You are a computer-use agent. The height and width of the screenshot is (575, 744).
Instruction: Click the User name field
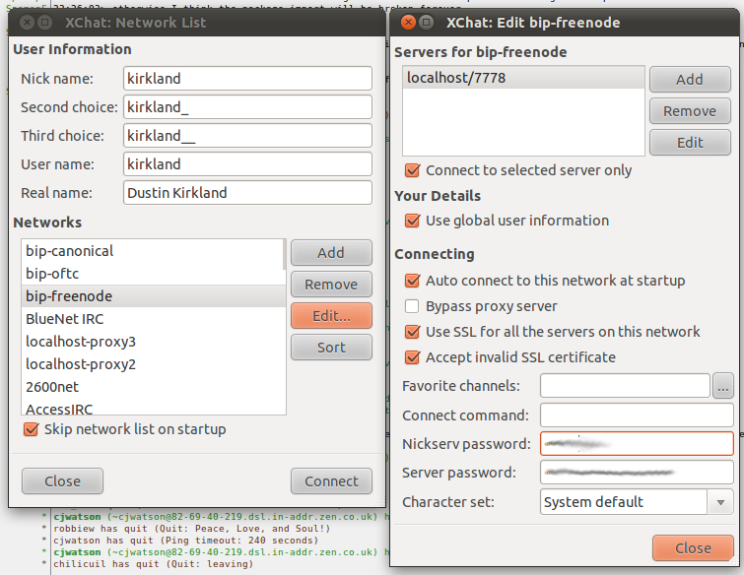tap(247, 164)
